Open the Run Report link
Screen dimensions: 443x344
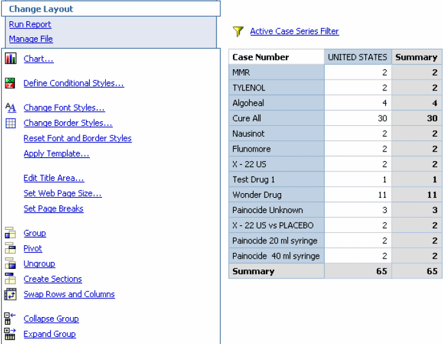(x=30, y=24)
